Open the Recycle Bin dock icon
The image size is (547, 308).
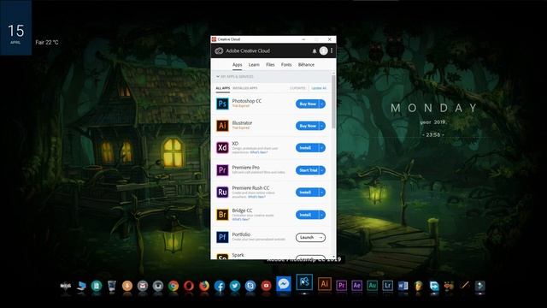(x=112, y=286)
